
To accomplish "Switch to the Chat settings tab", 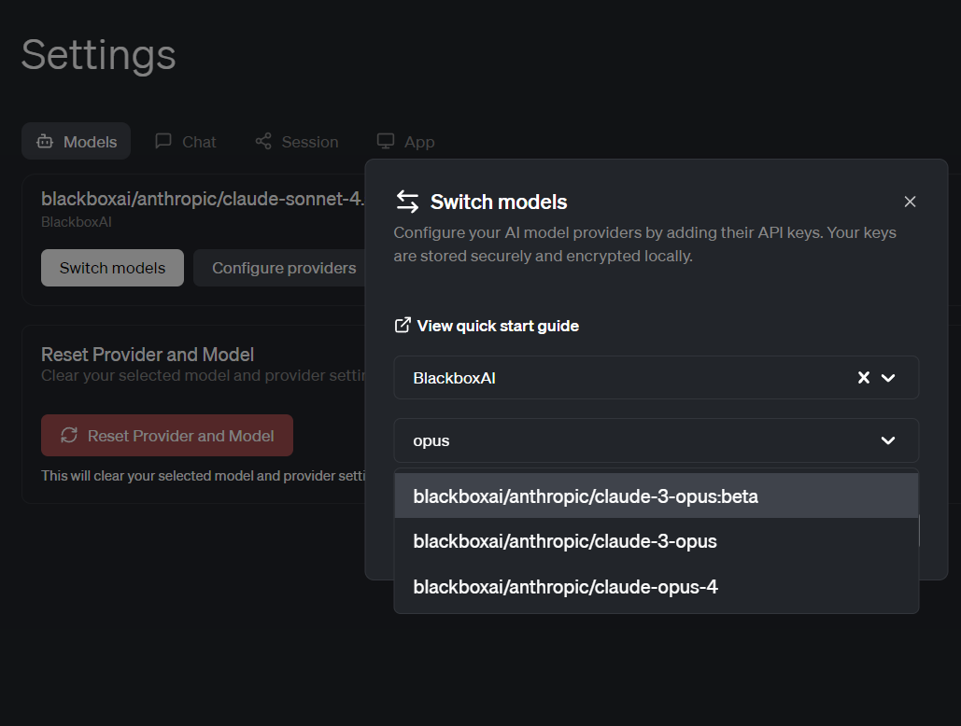I will point(186,142).
